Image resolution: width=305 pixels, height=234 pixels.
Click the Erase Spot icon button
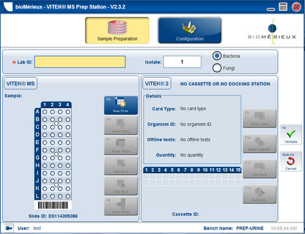[121, 126]
